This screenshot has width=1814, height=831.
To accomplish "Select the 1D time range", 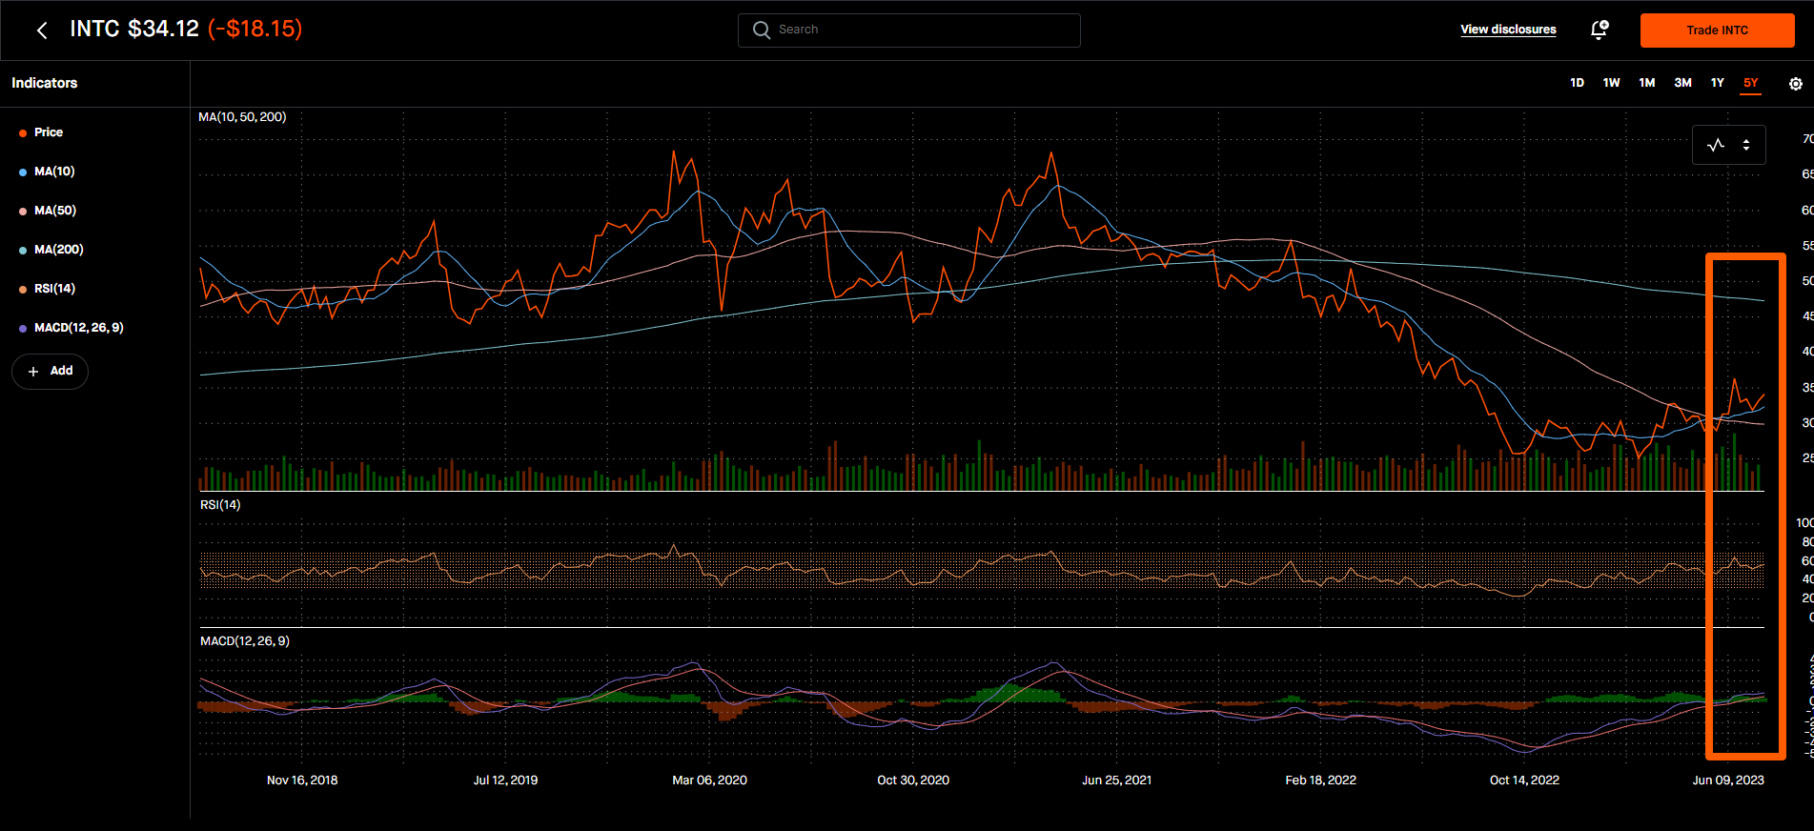I will coord(1577,83).
